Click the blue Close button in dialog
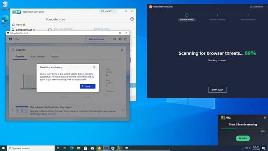 point(88,86)
